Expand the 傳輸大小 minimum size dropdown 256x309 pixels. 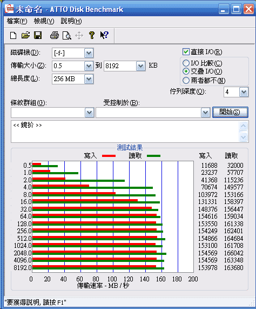pos(89,66)
